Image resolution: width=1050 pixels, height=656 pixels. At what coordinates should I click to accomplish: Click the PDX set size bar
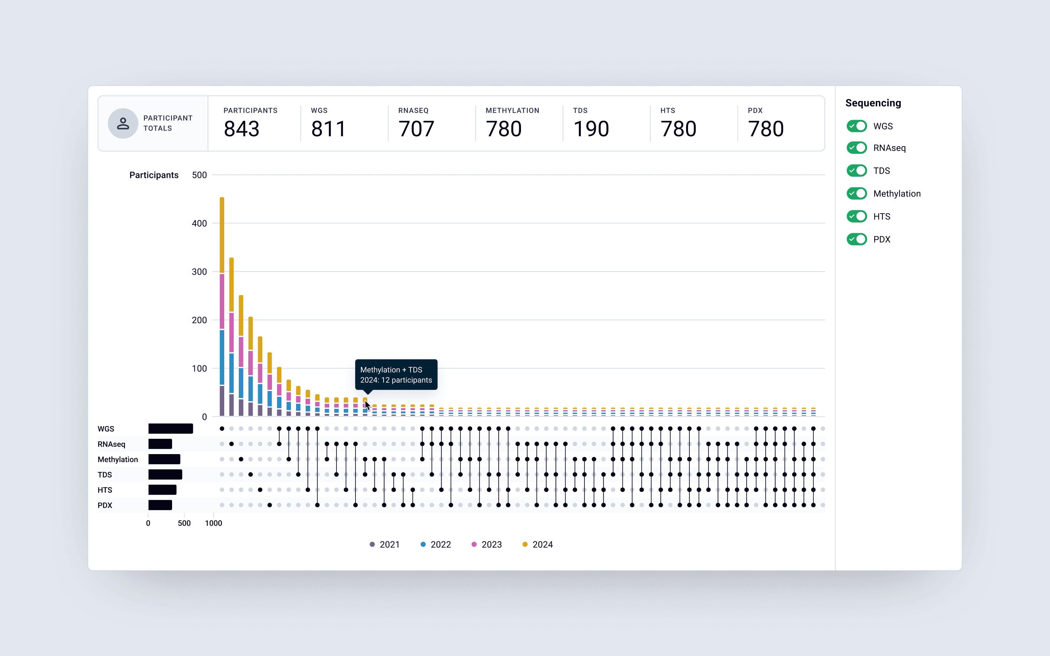pos(160,505)
